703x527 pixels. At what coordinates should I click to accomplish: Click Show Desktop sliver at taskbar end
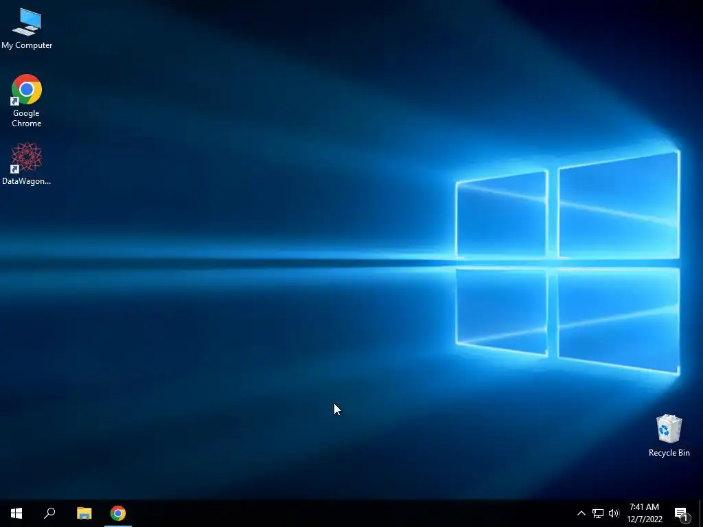[701, 513]
